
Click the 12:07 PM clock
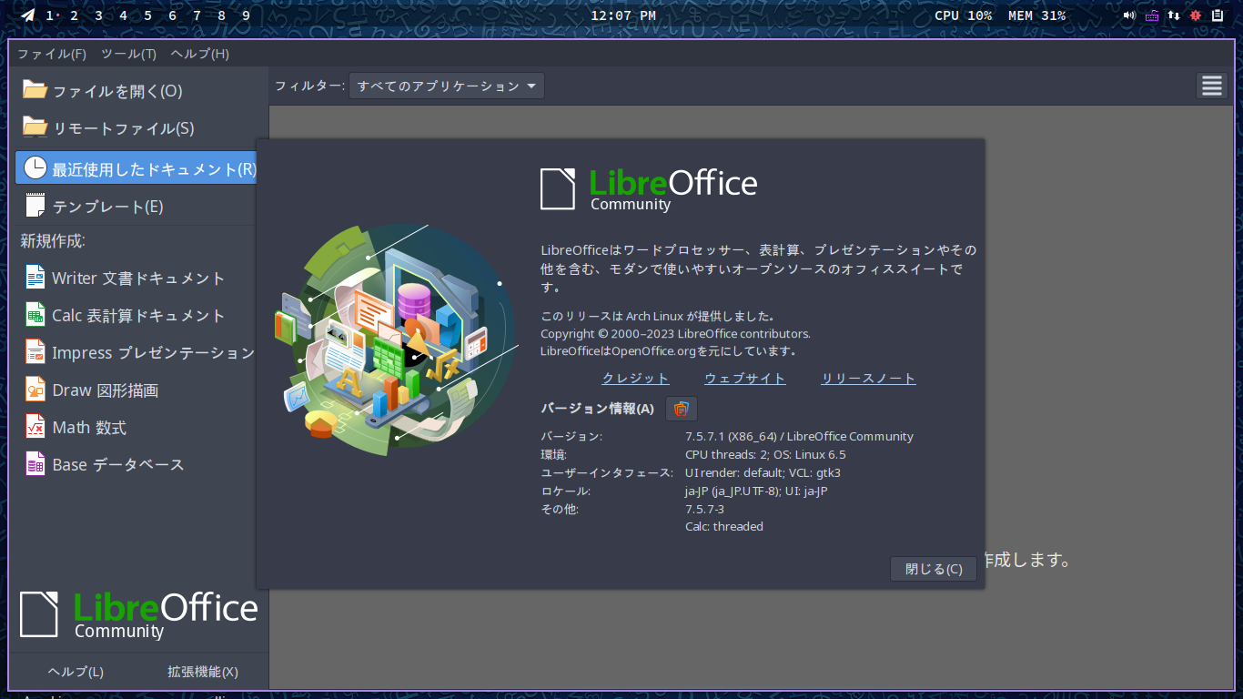pyautogui.click(x=623, y=15)
